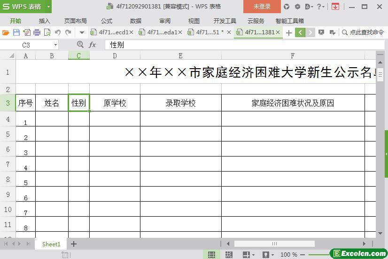The width and height of the screenshot is (388, 259).
Task: Open the 插入 ribbon tab
Action: point(44,21)
